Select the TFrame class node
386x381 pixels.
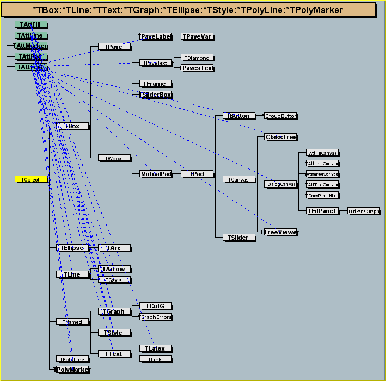[x=156, y=84]
